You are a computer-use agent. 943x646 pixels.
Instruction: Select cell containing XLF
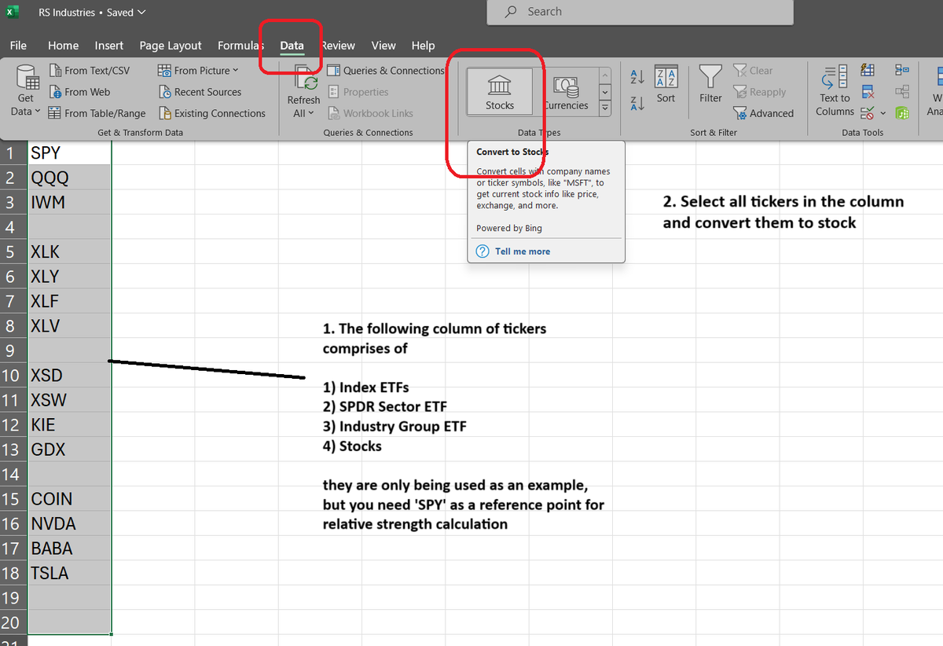tap(69, 301)
